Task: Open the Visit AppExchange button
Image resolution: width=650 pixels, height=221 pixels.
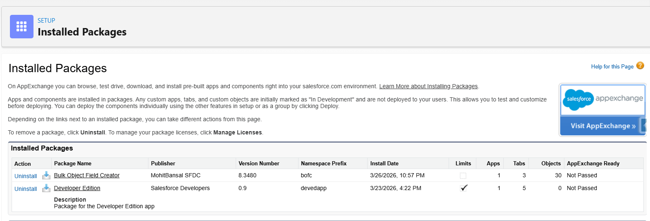Action: [x=602, y=126]
